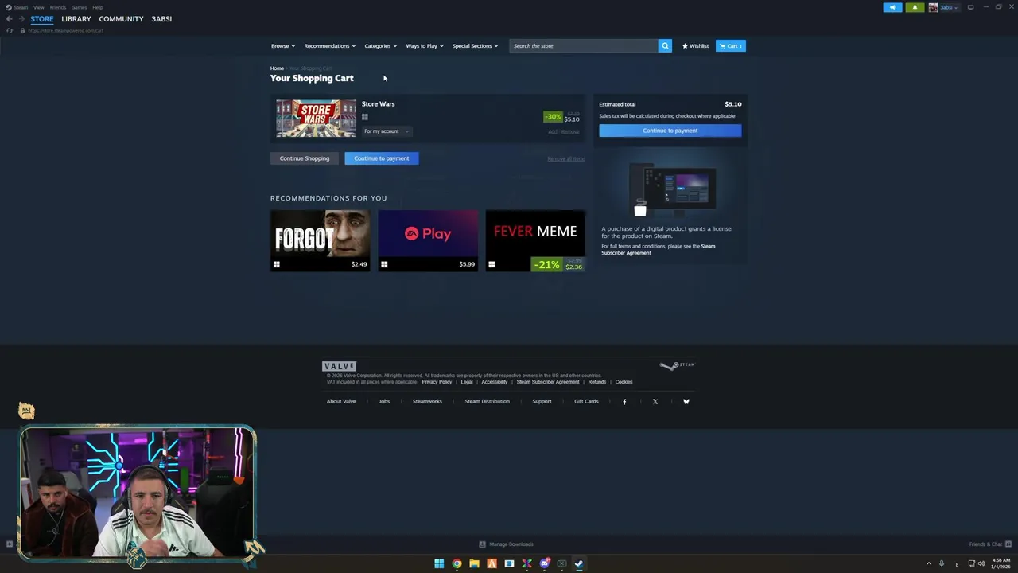Viewport: 1018px width, 573px height.
Task: Open the Store Wars game thumbnail
Action: click(x=316, y=119)
